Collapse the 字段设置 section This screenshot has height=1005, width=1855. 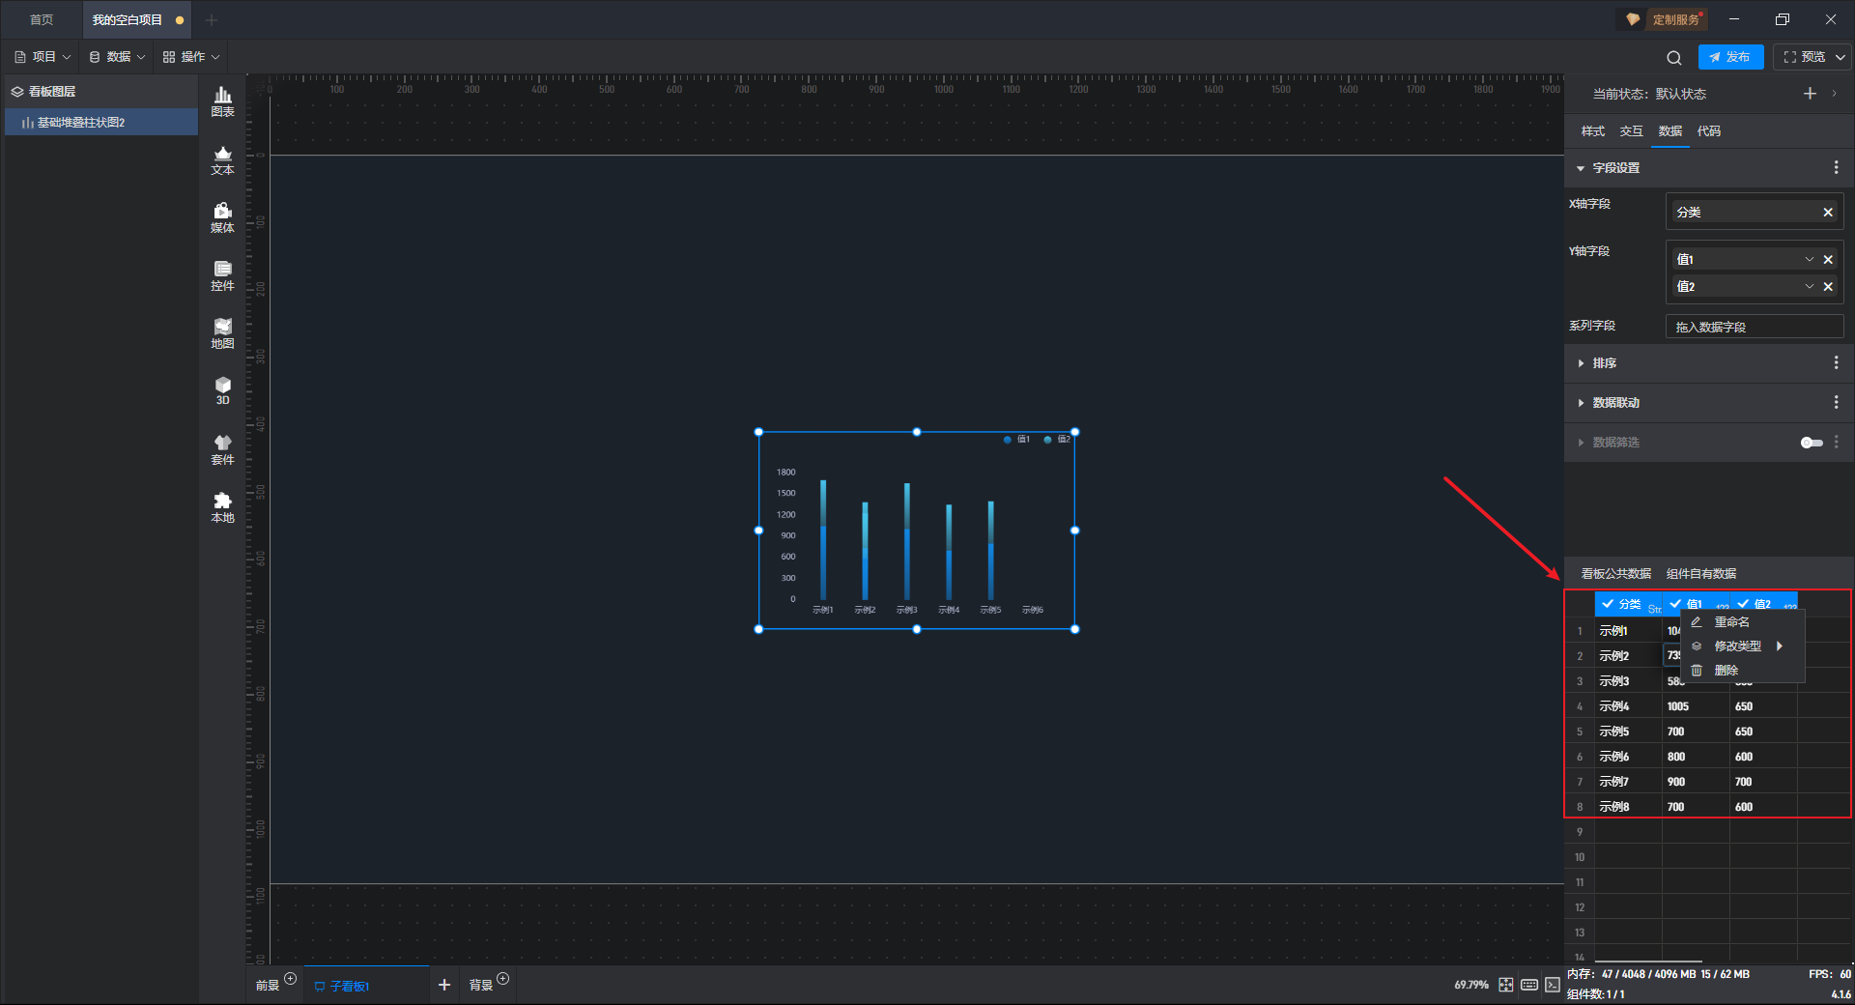[1581, 168]
